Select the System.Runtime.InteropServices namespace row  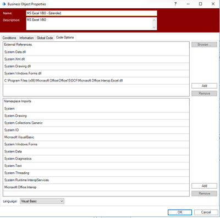point(96,180)
